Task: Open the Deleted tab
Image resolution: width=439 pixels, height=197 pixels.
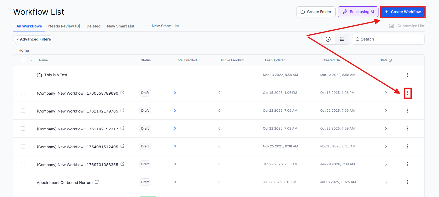Action: [x=93, y=26]
